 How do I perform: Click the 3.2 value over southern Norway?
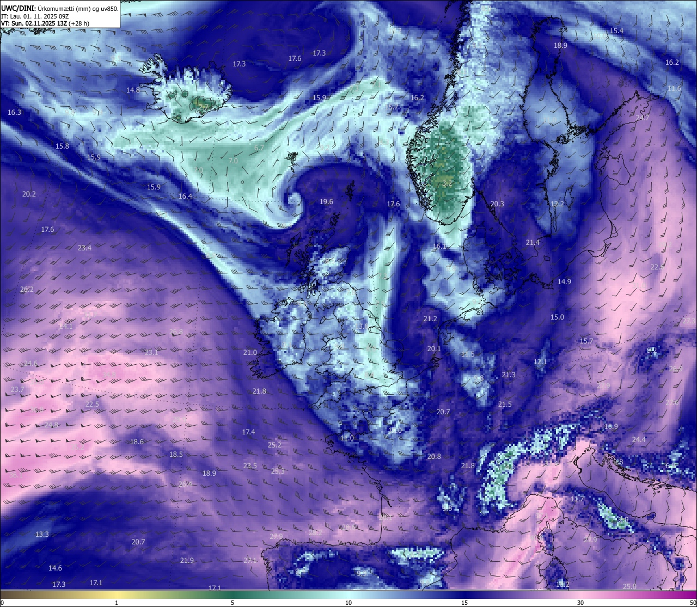pos(448,183)
